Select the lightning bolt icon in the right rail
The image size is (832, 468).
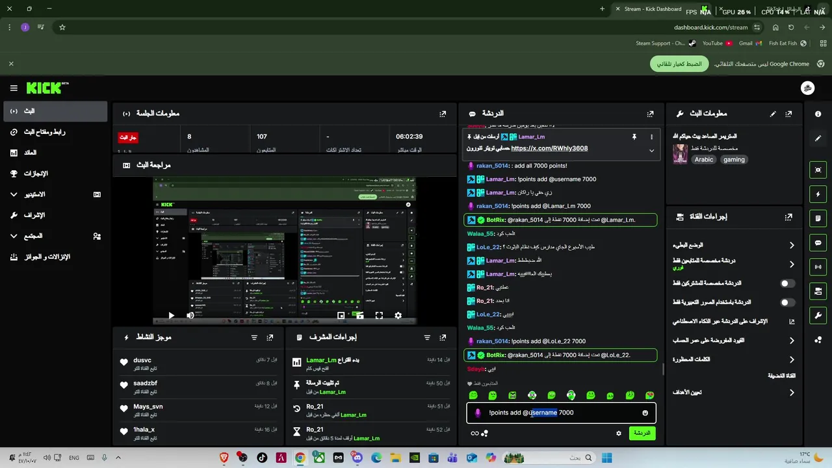818,194
